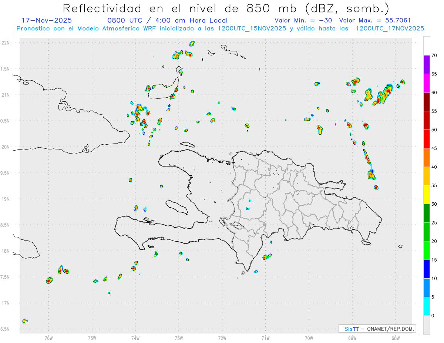This screenshot has height=343, width=444.
Task: Click the '18N' latitude axis label
Action: pyautogui.click(x=6, y=251)
